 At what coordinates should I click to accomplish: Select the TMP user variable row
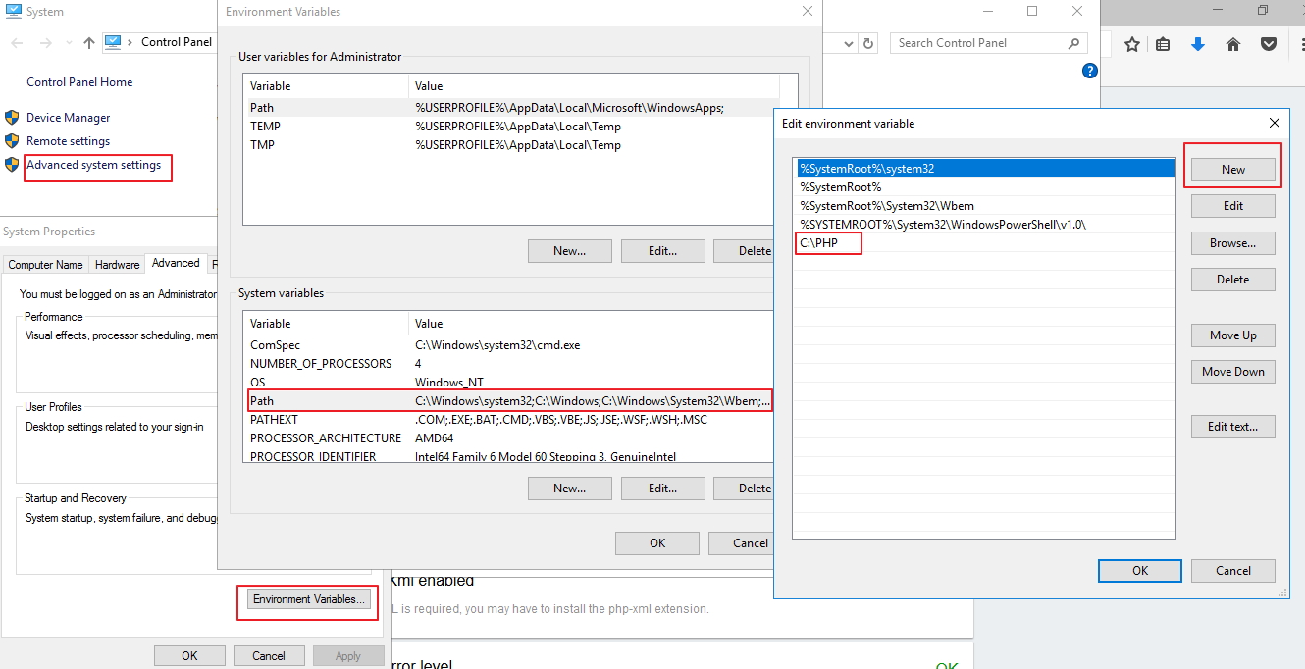(x=512, y=145)
